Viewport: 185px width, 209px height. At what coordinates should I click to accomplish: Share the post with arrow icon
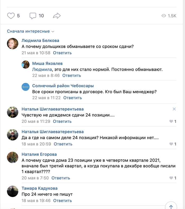click(57, 16)
